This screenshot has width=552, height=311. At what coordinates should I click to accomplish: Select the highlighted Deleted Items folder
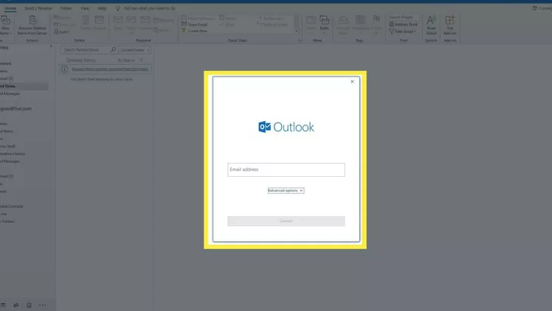pyautogui.click(x=24, y=86)
